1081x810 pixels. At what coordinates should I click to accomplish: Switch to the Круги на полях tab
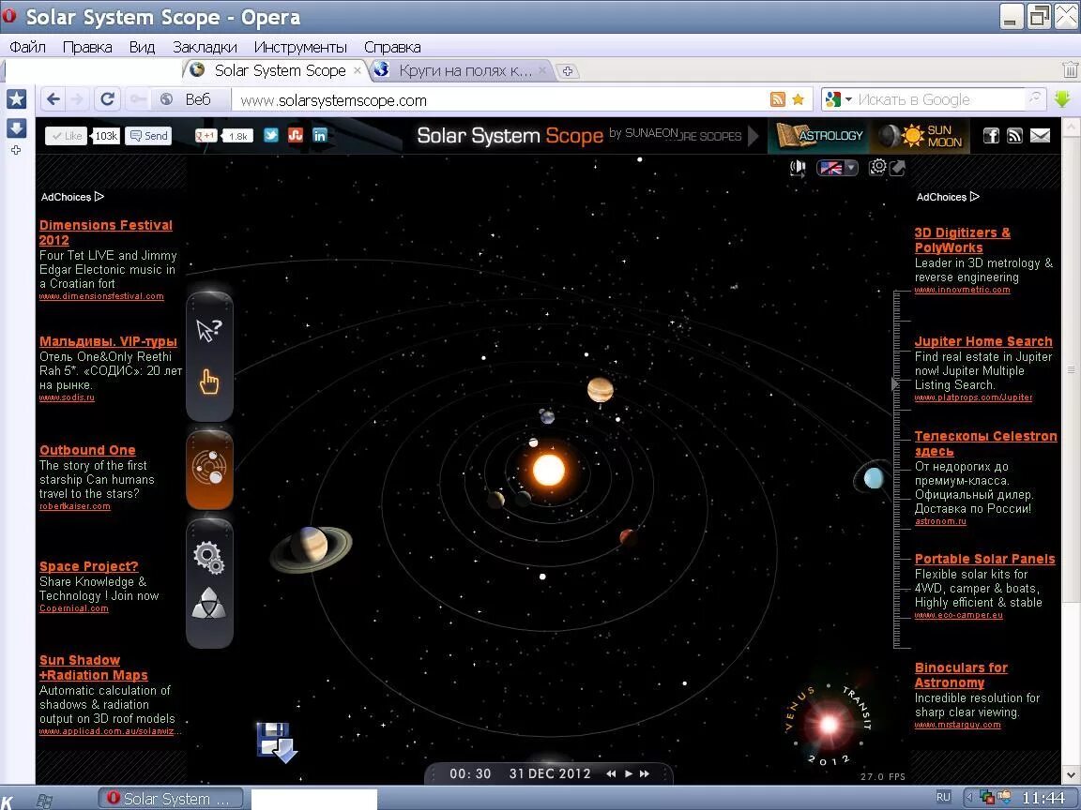click(x=460, y=70)
